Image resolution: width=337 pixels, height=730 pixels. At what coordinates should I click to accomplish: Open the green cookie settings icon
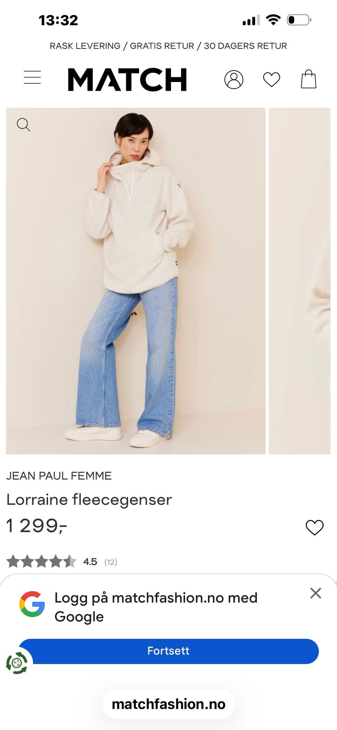(16, 663)
